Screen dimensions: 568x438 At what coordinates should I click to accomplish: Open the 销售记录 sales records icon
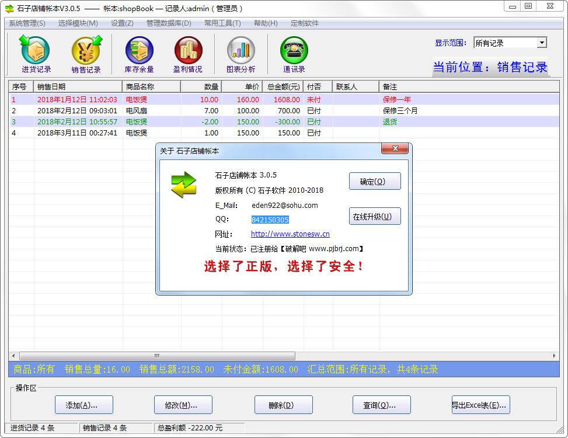(86, 54)
